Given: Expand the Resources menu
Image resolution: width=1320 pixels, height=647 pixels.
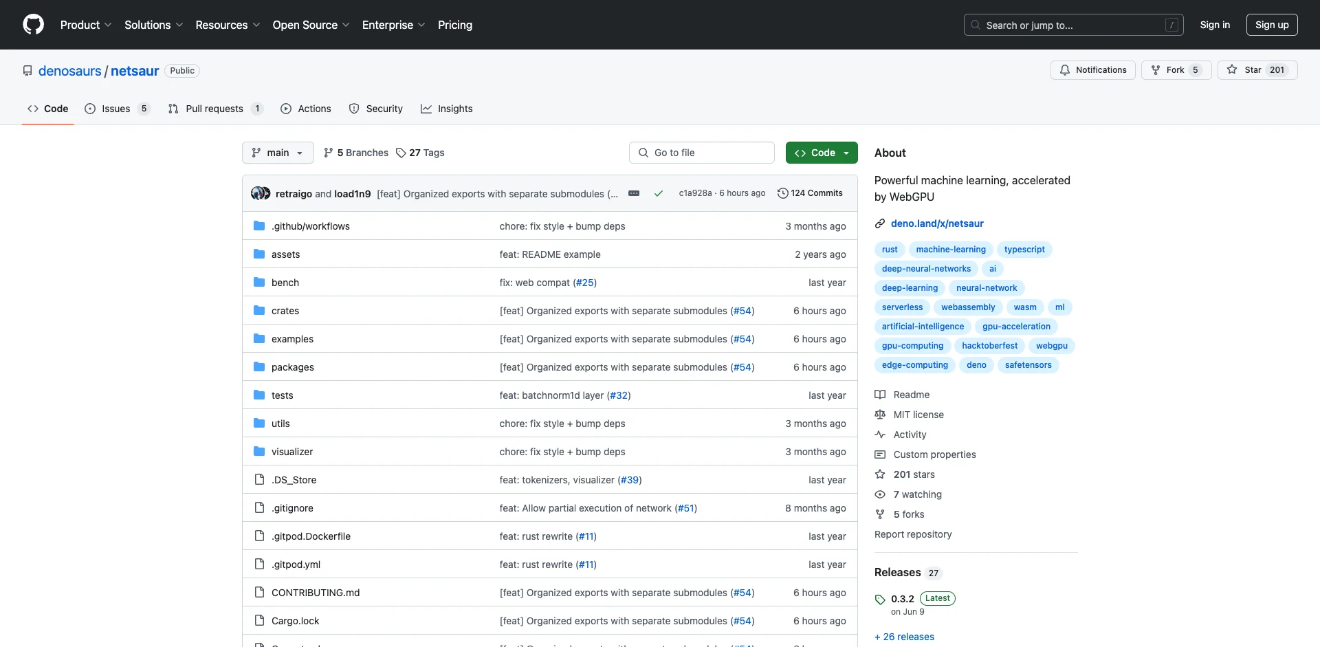Looking at the screenshot, I should (228, 25).
